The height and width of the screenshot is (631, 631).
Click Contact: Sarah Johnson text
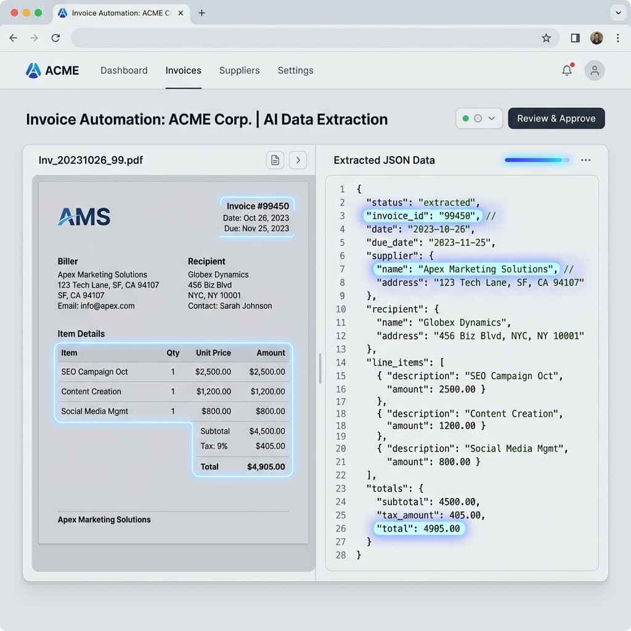[230, 306]
